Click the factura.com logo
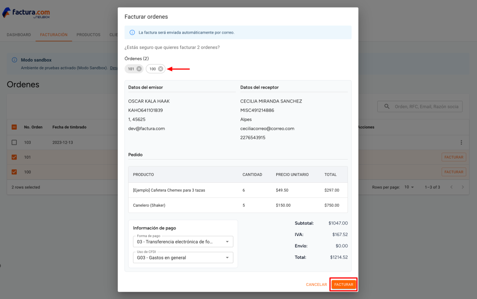Screen dimensions: 477x299 tap(26, 13)
